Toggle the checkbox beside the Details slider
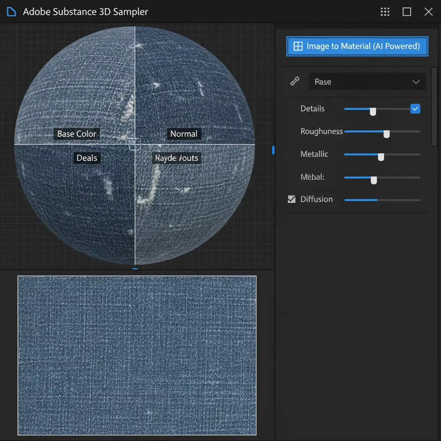 pos(415,109)
